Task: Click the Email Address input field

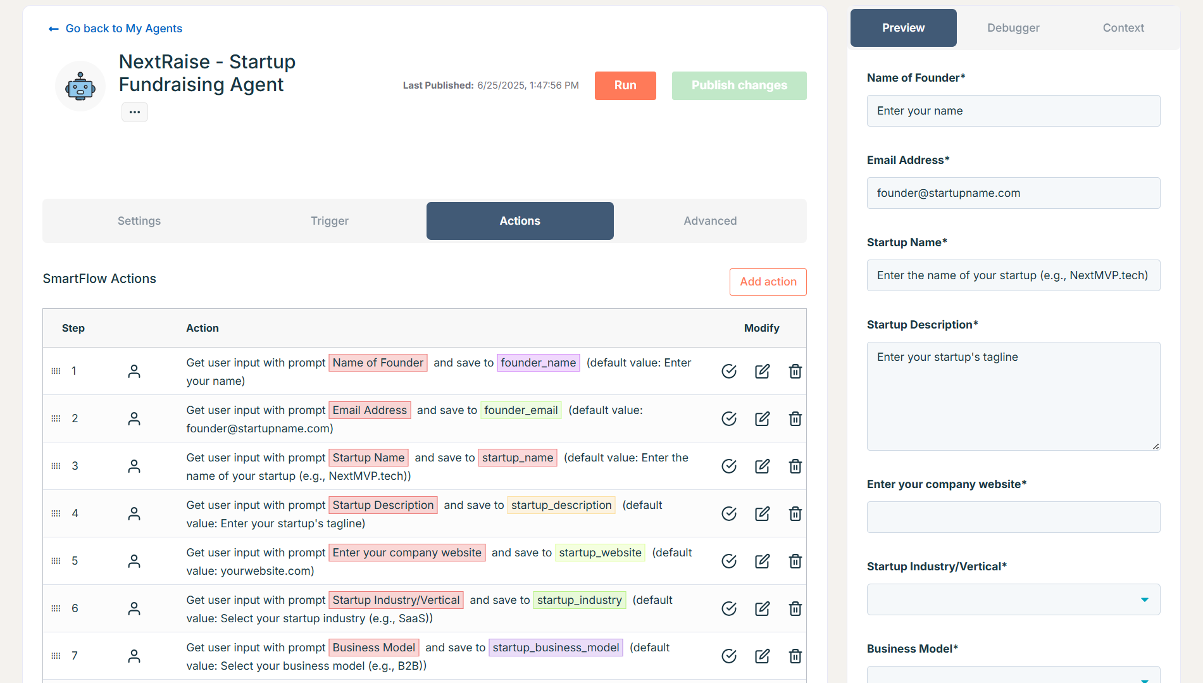Action: coord(1013,193)
